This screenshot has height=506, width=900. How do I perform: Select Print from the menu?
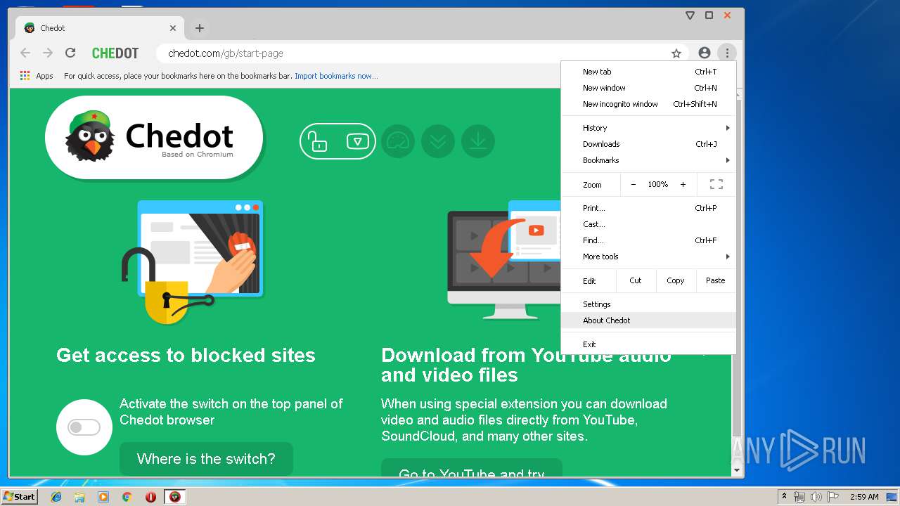(x=648, y=208)
